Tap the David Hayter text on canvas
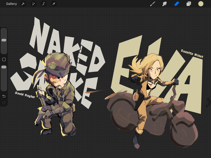Viewport: 211px width, 158px height. click(x=25, y=95)
